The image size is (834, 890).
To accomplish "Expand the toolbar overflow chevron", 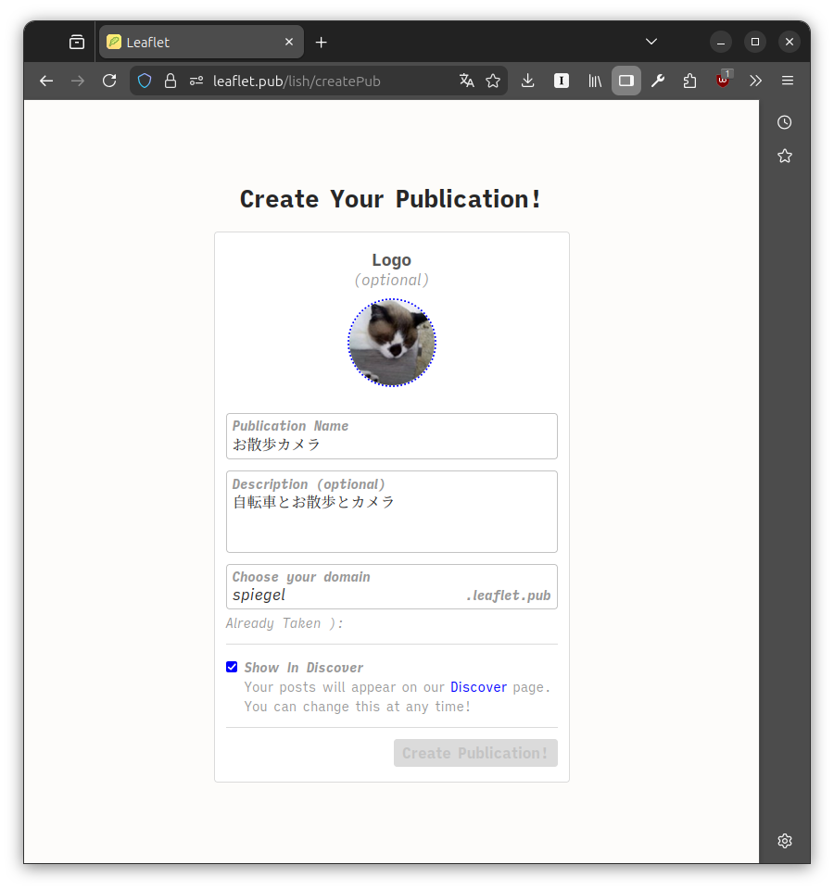I will tap(755, 81).
